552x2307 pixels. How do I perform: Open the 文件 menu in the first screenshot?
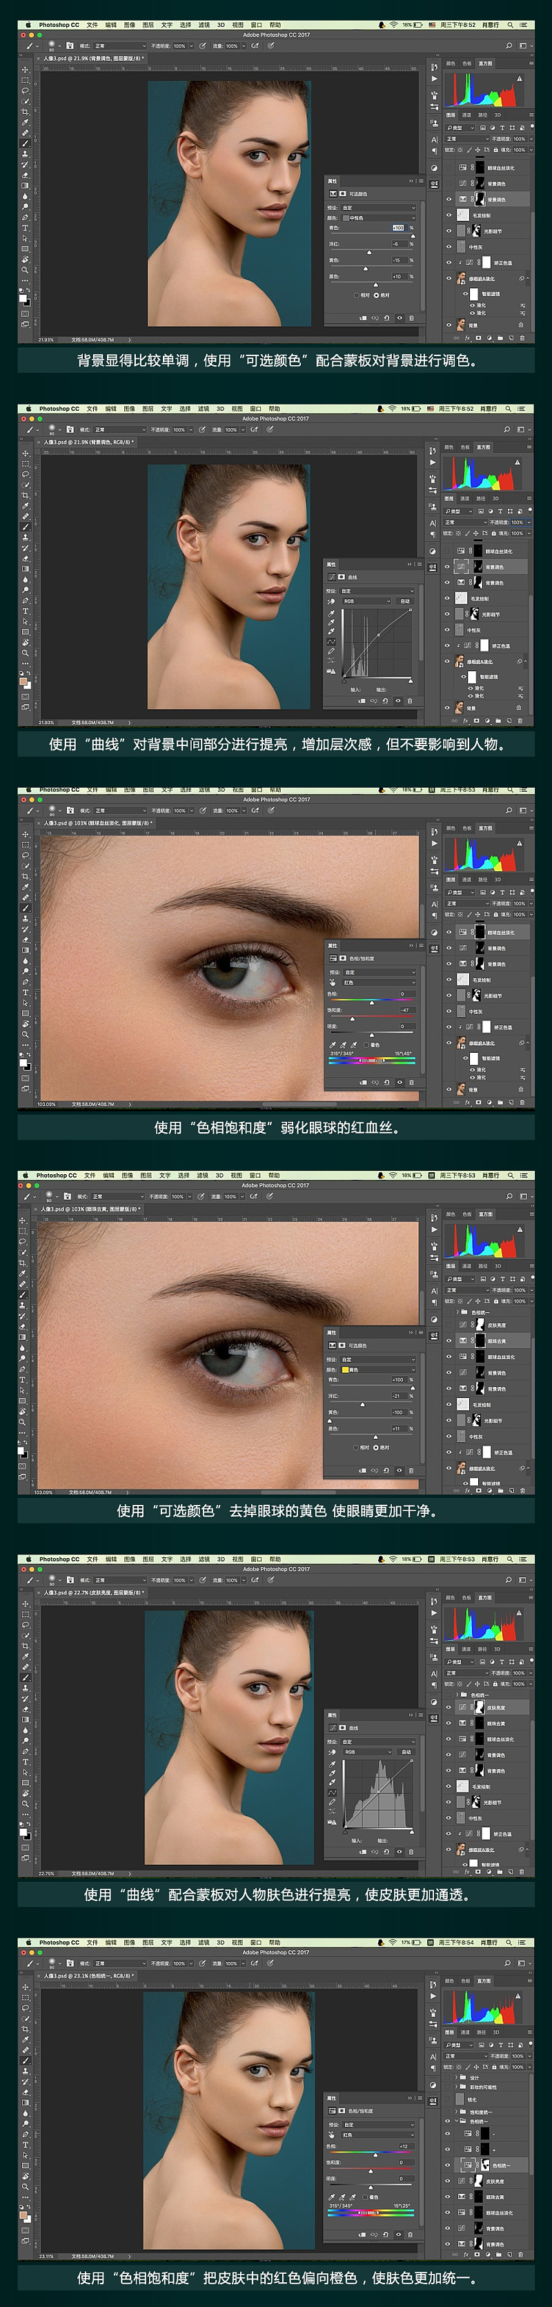tap(92, 25)
